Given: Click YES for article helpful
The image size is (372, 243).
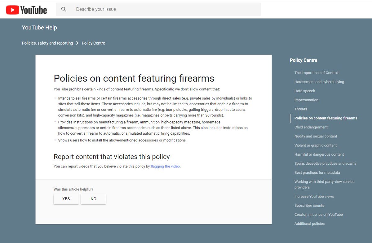Looking at the screenshot, I should (x=66, y=199).
